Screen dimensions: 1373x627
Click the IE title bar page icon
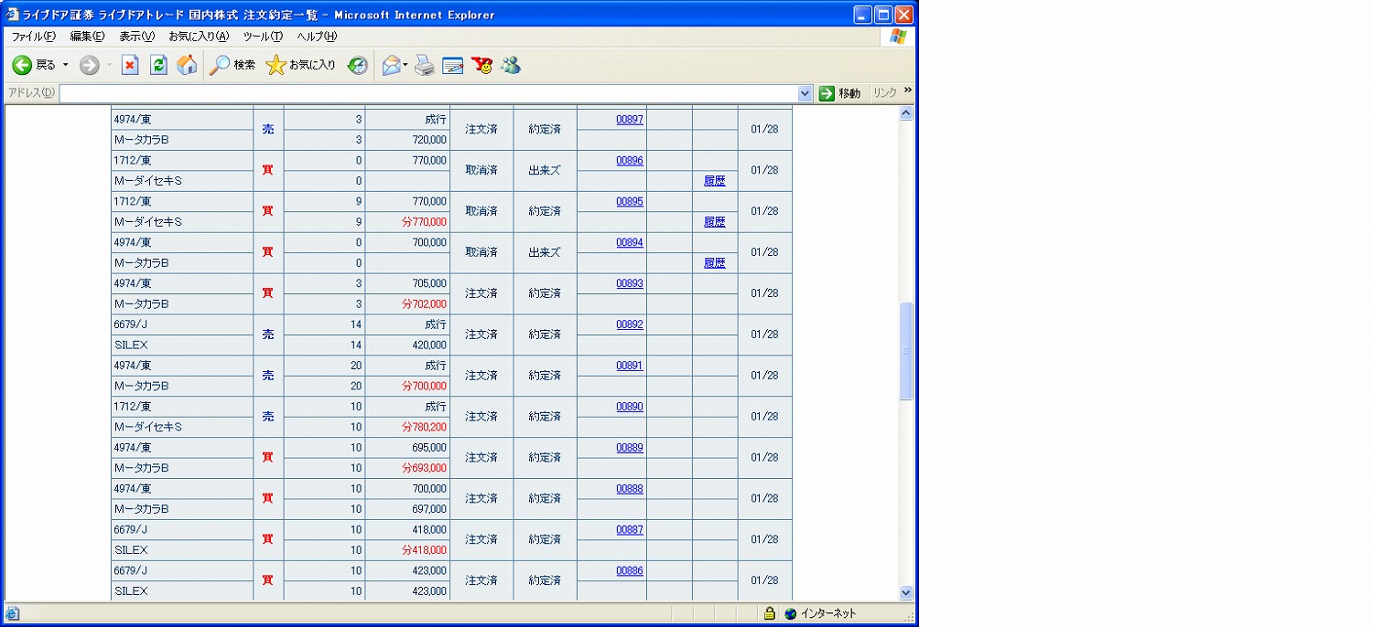(x=13, y=15)
